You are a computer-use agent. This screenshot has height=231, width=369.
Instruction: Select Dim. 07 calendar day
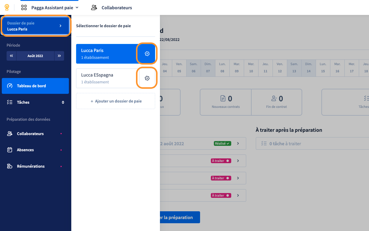pos(208,68)
